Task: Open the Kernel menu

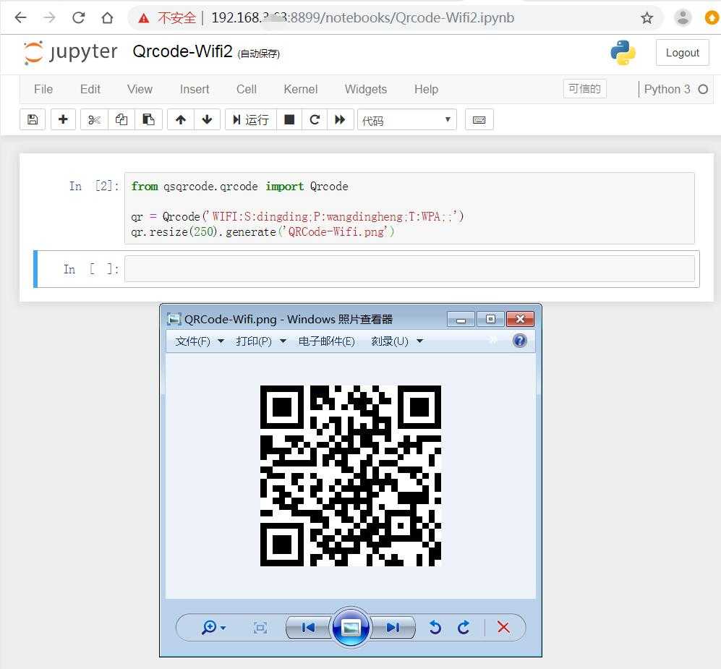Action: pyautogui.click(x=301, y=89)
